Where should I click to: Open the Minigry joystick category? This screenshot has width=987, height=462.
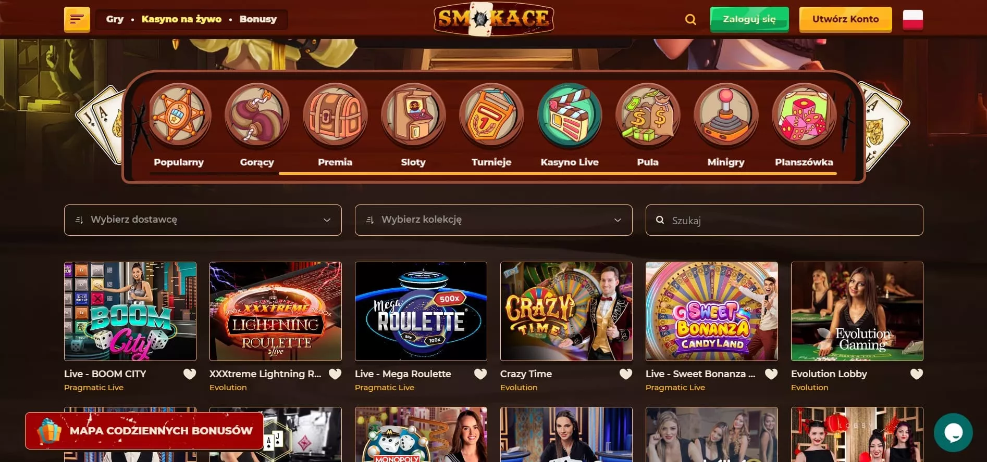[x=726, y=115]
